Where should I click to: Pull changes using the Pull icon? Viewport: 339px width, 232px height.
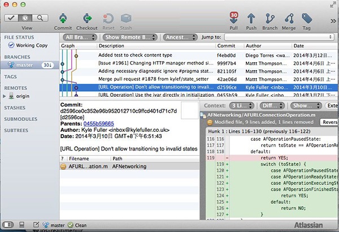point(233,18)
